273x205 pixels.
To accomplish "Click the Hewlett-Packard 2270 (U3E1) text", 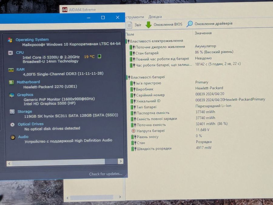I will tap(50, 87).
